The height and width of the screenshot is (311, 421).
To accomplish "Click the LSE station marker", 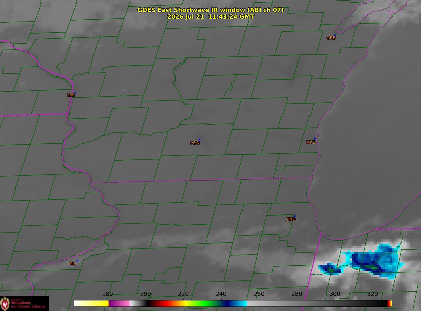I will [x=75, y=93].
